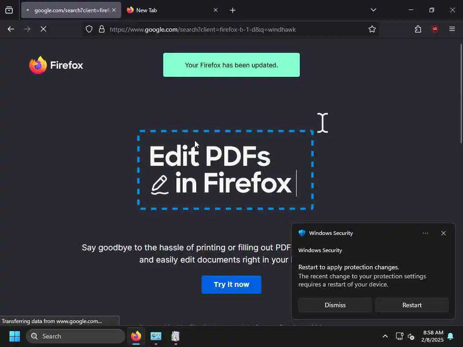Open the uBlock Origin extension icon

[435, 29]
